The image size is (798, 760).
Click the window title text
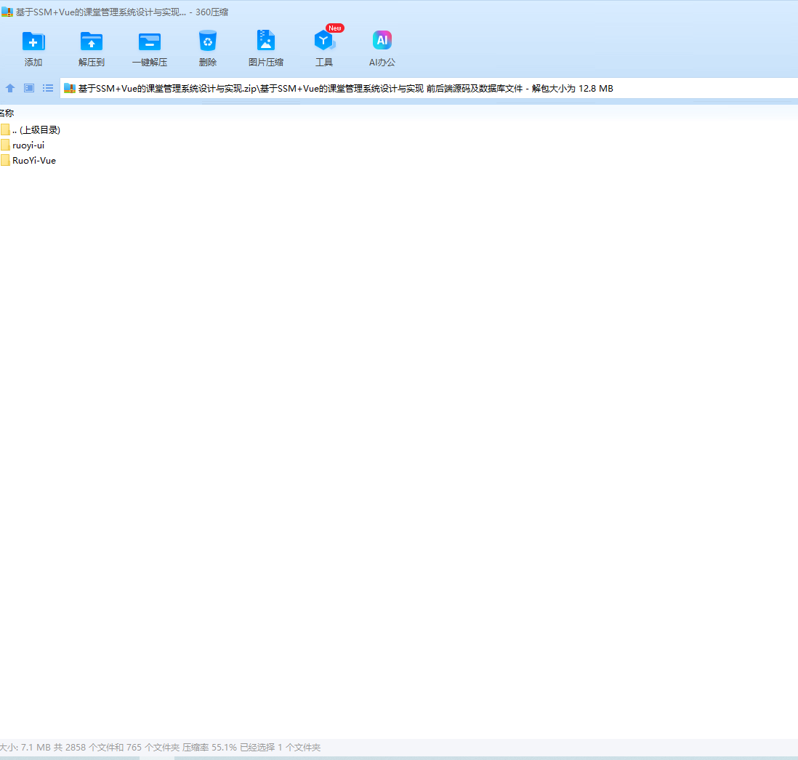tap(122, 12)
